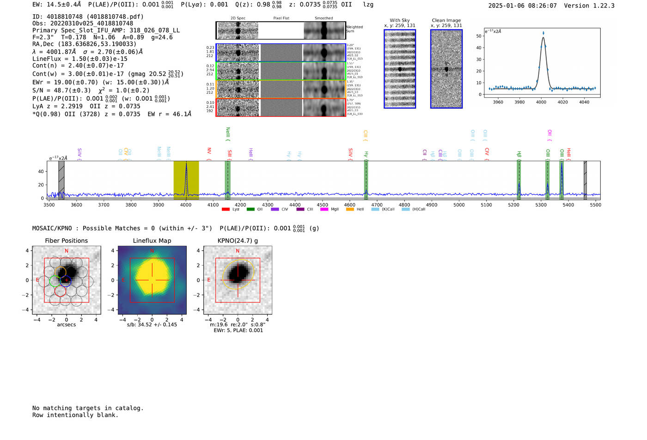This screenshot has width=647, height=440.
Task: Click the green NeIII line marker band
Action: coord(228,181)
